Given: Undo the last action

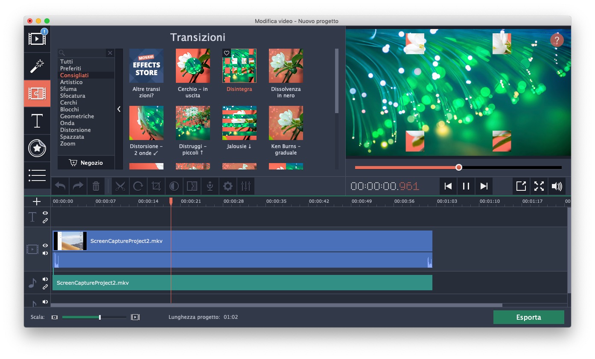Looking at the screenshot, I should click(60, 186).
